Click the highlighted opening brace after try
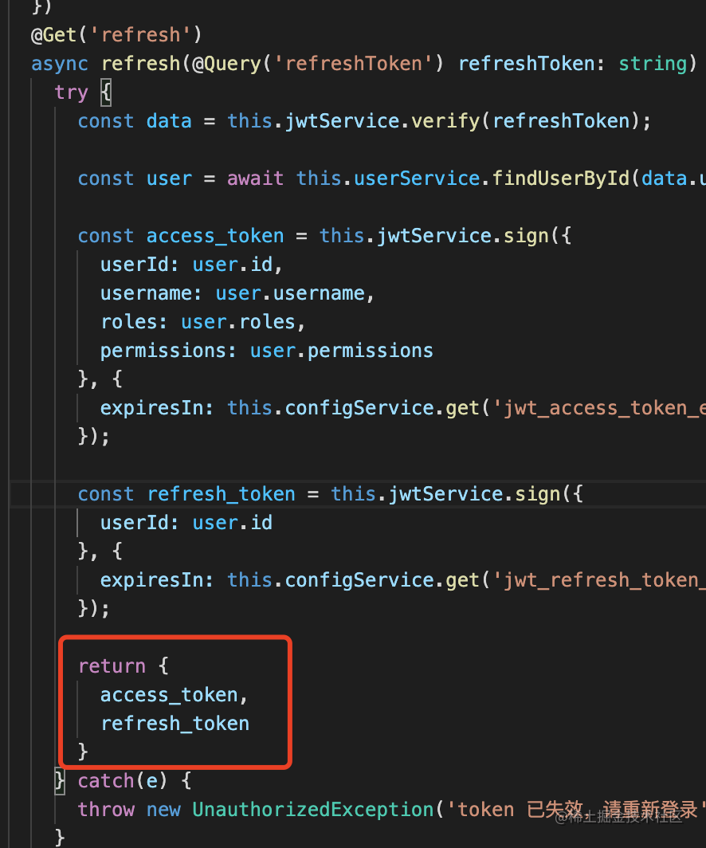This screenshot has width=706, height=848. point(106,92)
